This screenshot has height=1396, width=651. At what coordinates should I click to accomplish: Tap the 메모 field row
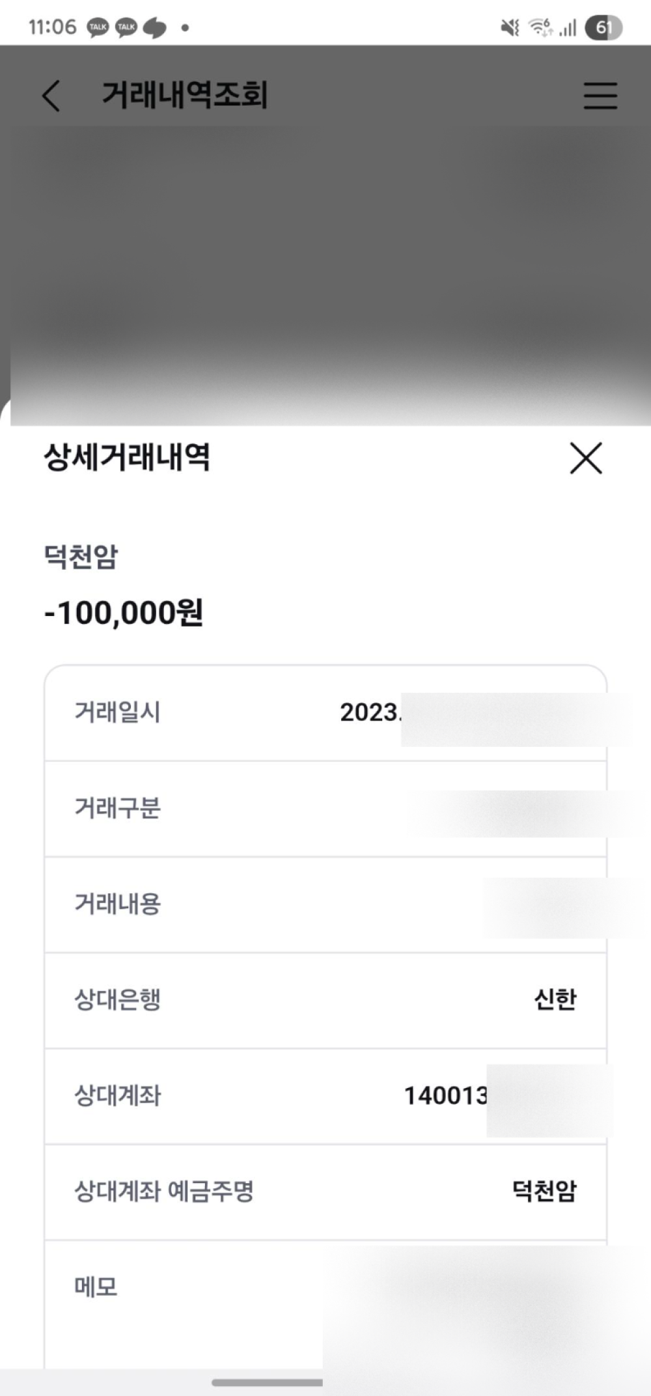coord(195,1287)
